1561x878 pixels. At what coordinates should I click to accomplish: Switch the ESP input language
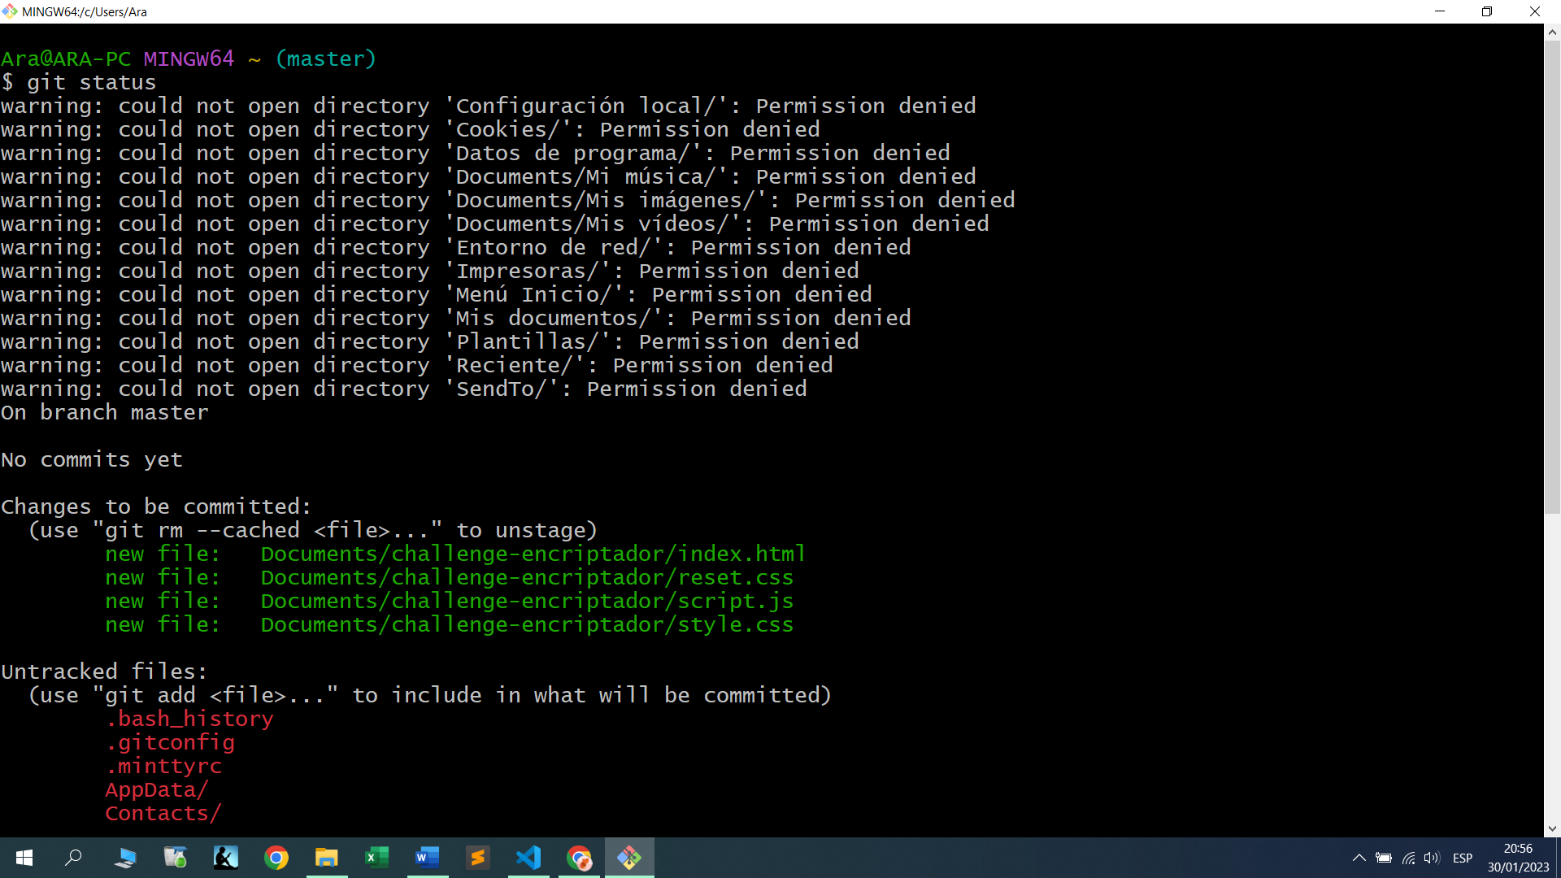[1463, 858]
